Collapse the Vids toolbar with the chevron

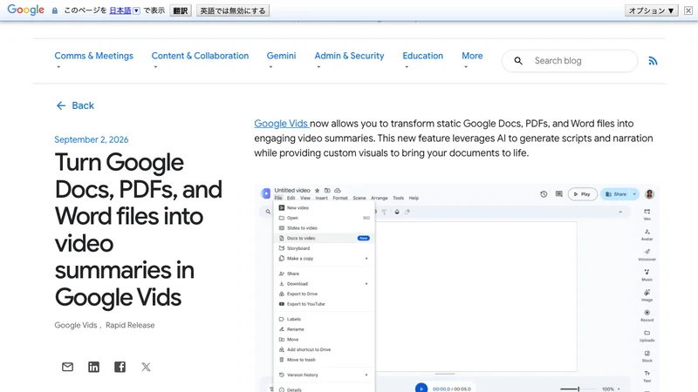620,212
